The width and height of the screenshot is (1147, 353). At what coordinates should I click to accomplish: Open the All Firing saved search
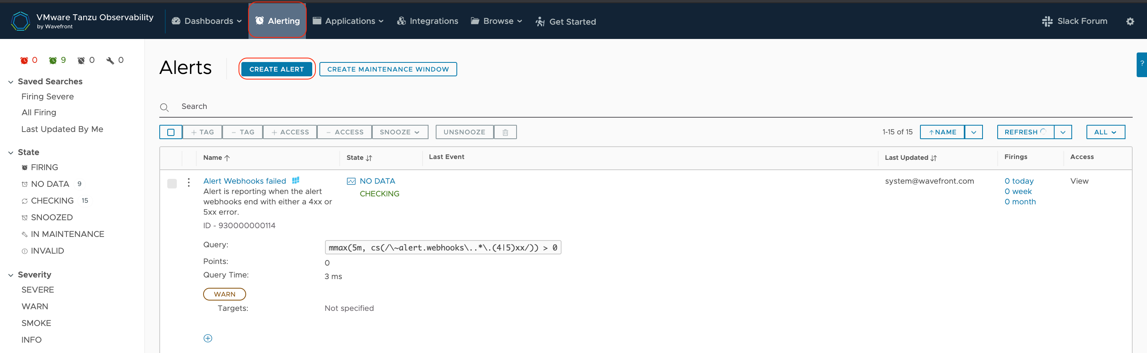point(39,112)
